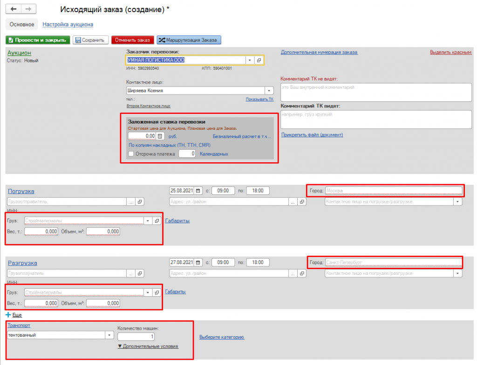Click unloading Объем, м³ field
This screenshot has height=365, width=477.
103,303
